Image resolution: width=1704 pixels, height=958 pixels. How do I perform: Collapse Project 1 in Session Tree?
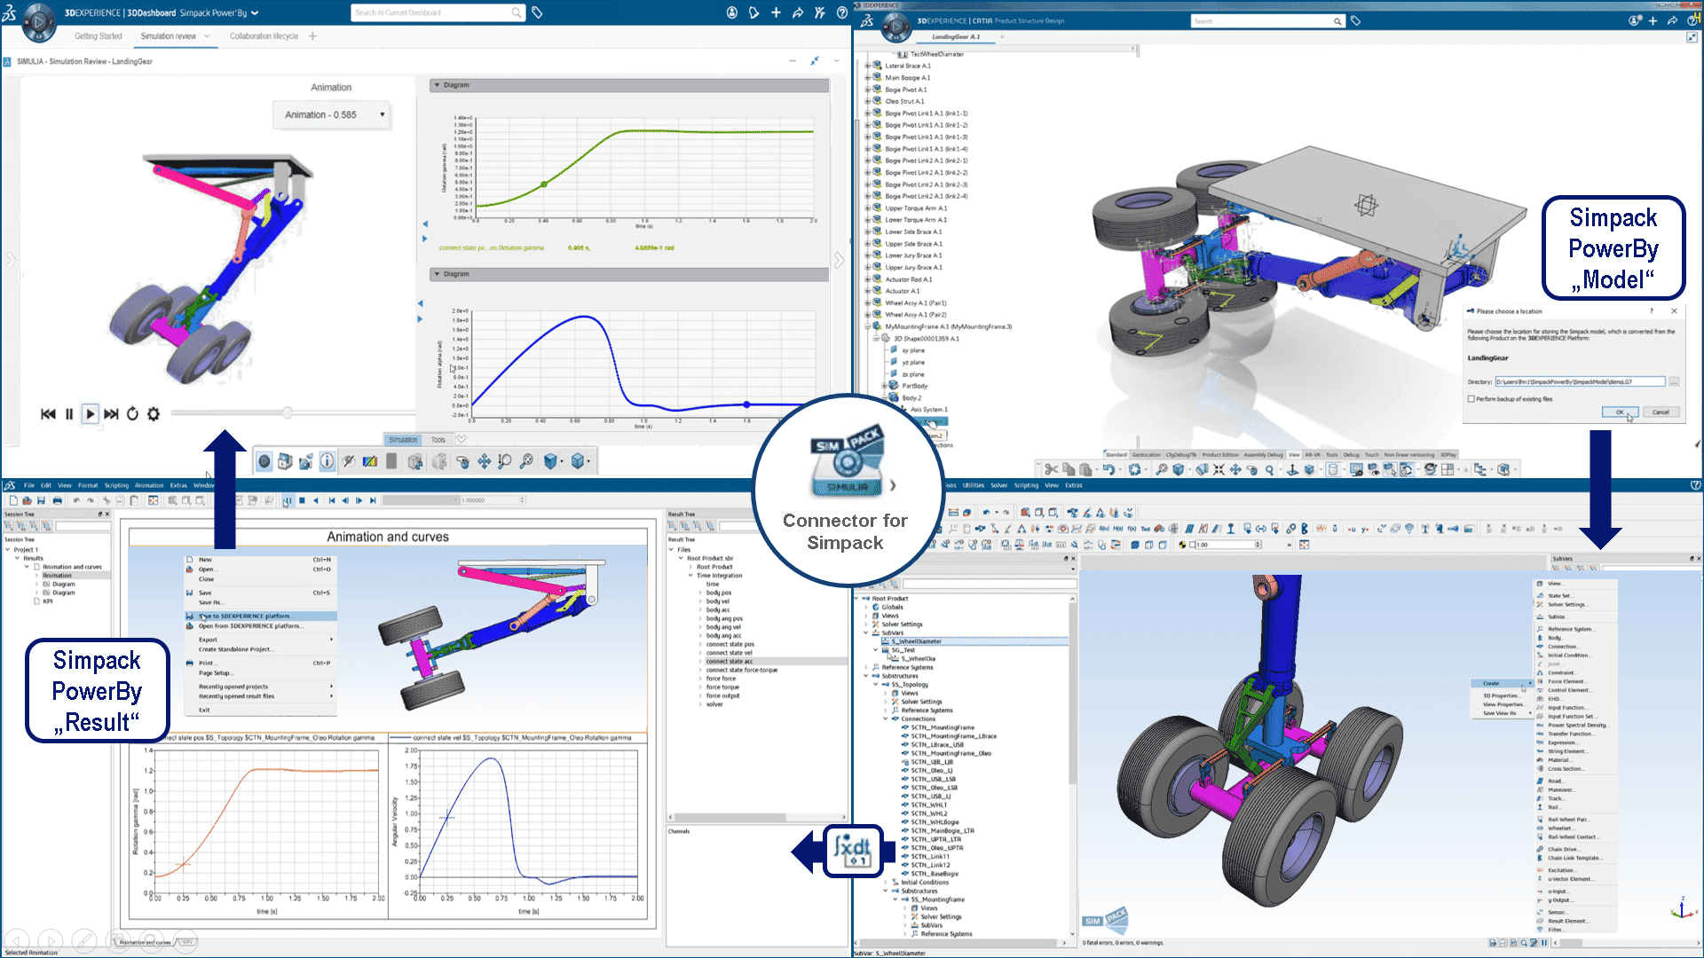click(8, 550)
